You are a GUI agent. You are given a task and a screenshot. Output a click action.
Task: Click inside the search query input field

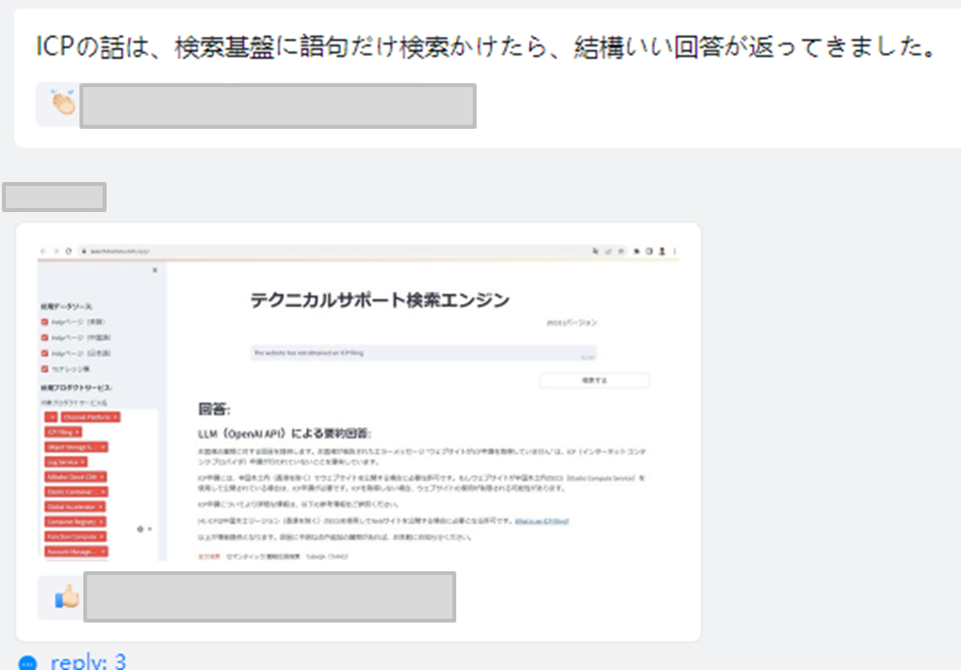click(x=426, y=351)
